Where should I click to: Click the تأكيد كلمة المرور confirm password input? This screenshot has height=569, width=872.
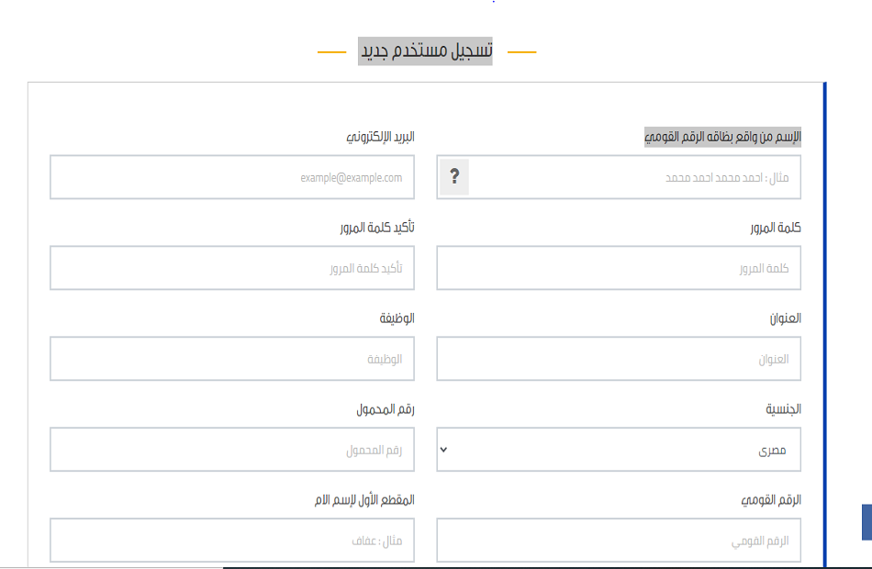click(x=232, y=268)
